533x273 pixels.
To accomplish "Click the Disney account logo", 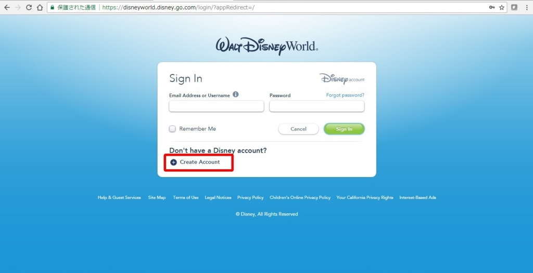I will click(342, 79).
